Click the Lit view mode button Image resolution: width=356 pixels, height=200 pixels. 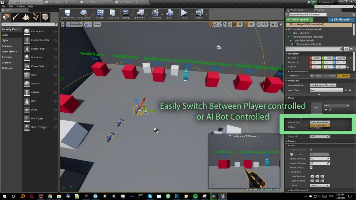pyautogui.click(x=88, y=24)
